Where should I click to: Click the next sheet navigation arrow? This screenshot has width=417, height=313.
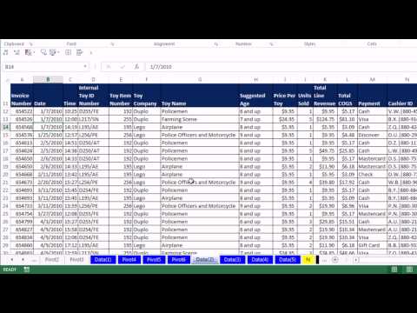point(23,260)
